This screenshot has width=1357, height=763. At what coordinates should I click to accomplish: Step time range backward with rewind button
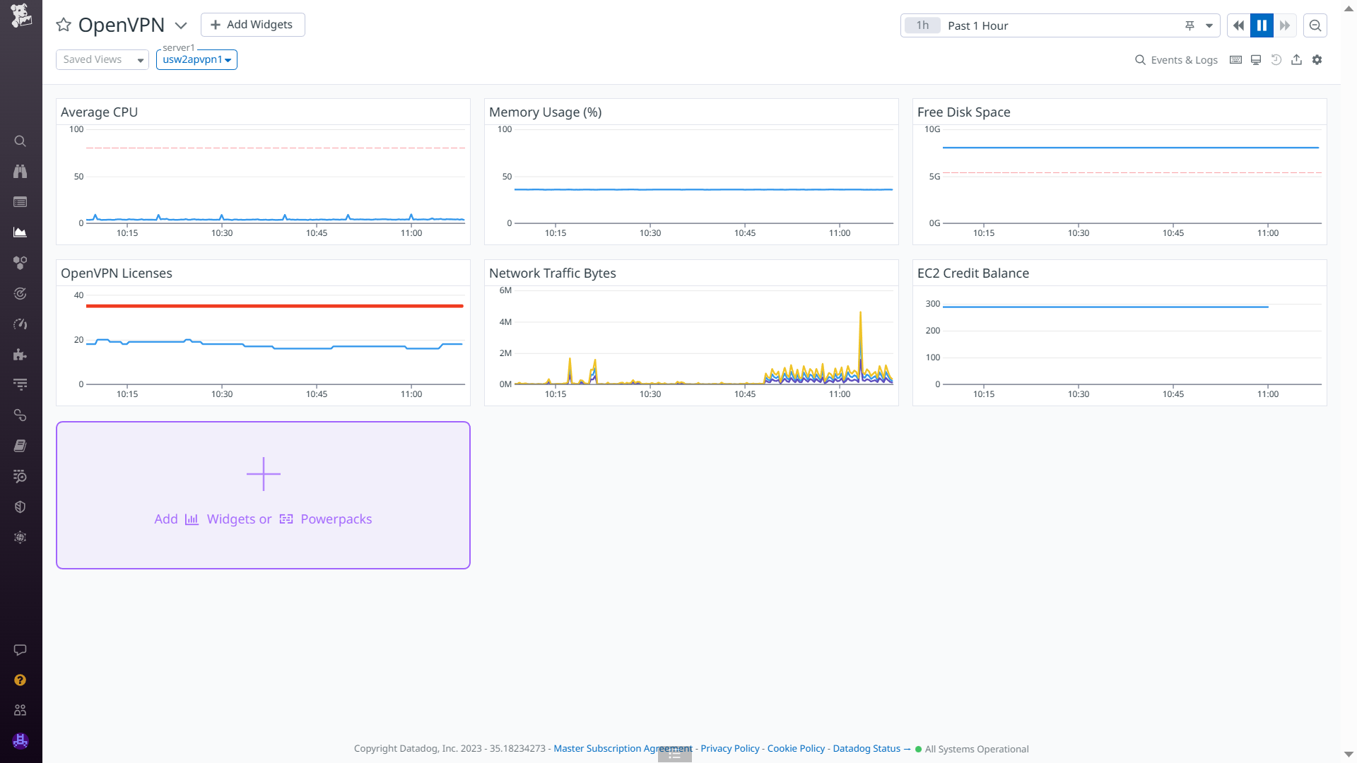coord(1238,25)
